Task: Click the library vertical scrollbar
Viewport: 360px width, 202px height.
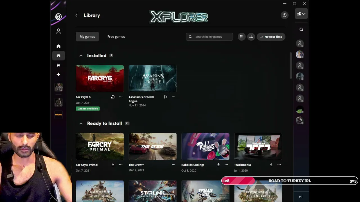Action: (291, 65)
